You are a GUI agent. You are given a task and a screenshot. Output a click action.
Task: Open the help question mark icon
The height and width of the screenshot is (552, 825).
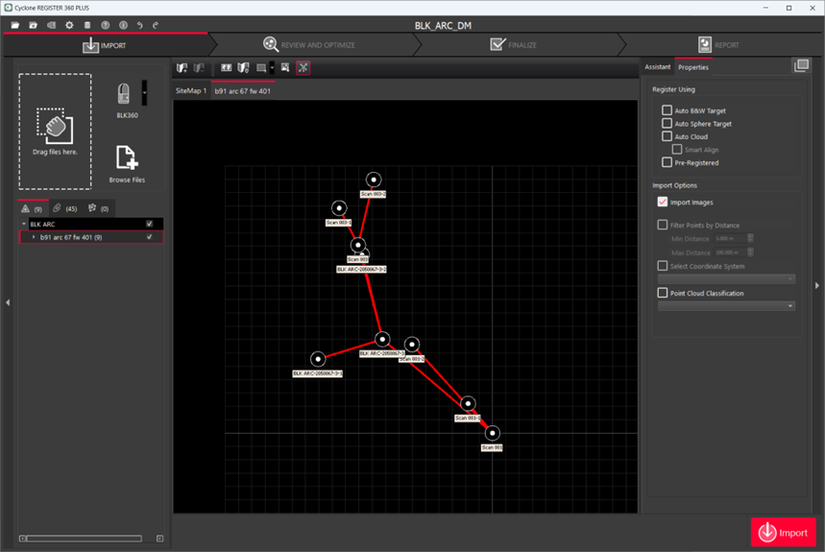click(106, 24)
